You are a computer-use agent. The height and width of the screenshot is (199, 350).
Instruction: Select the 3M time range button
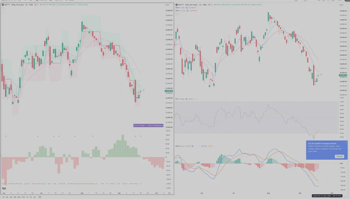(15, 197)
